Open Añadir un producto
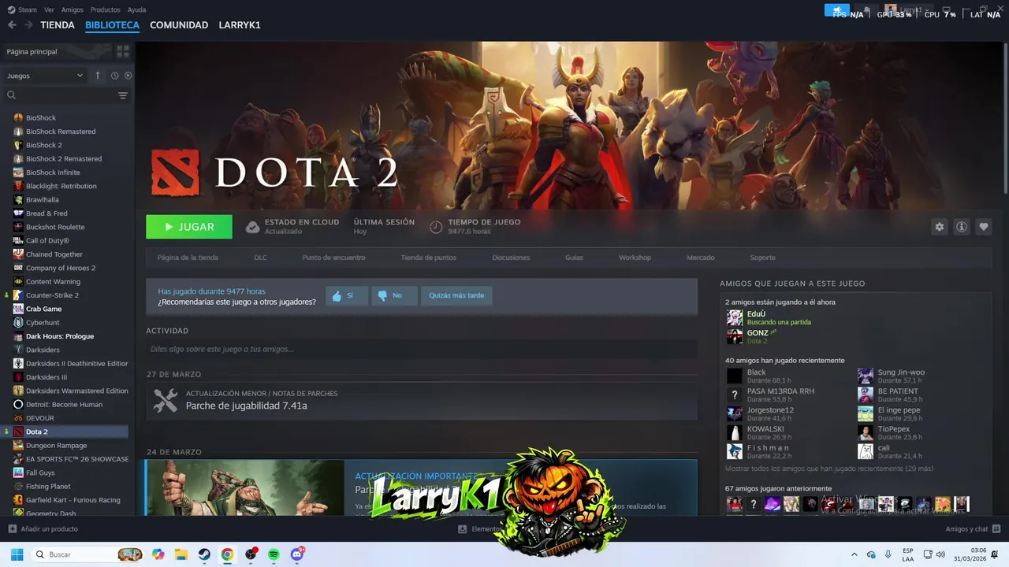The height and width of the screenshot is (567, 1009). click(x=43, y=529)
